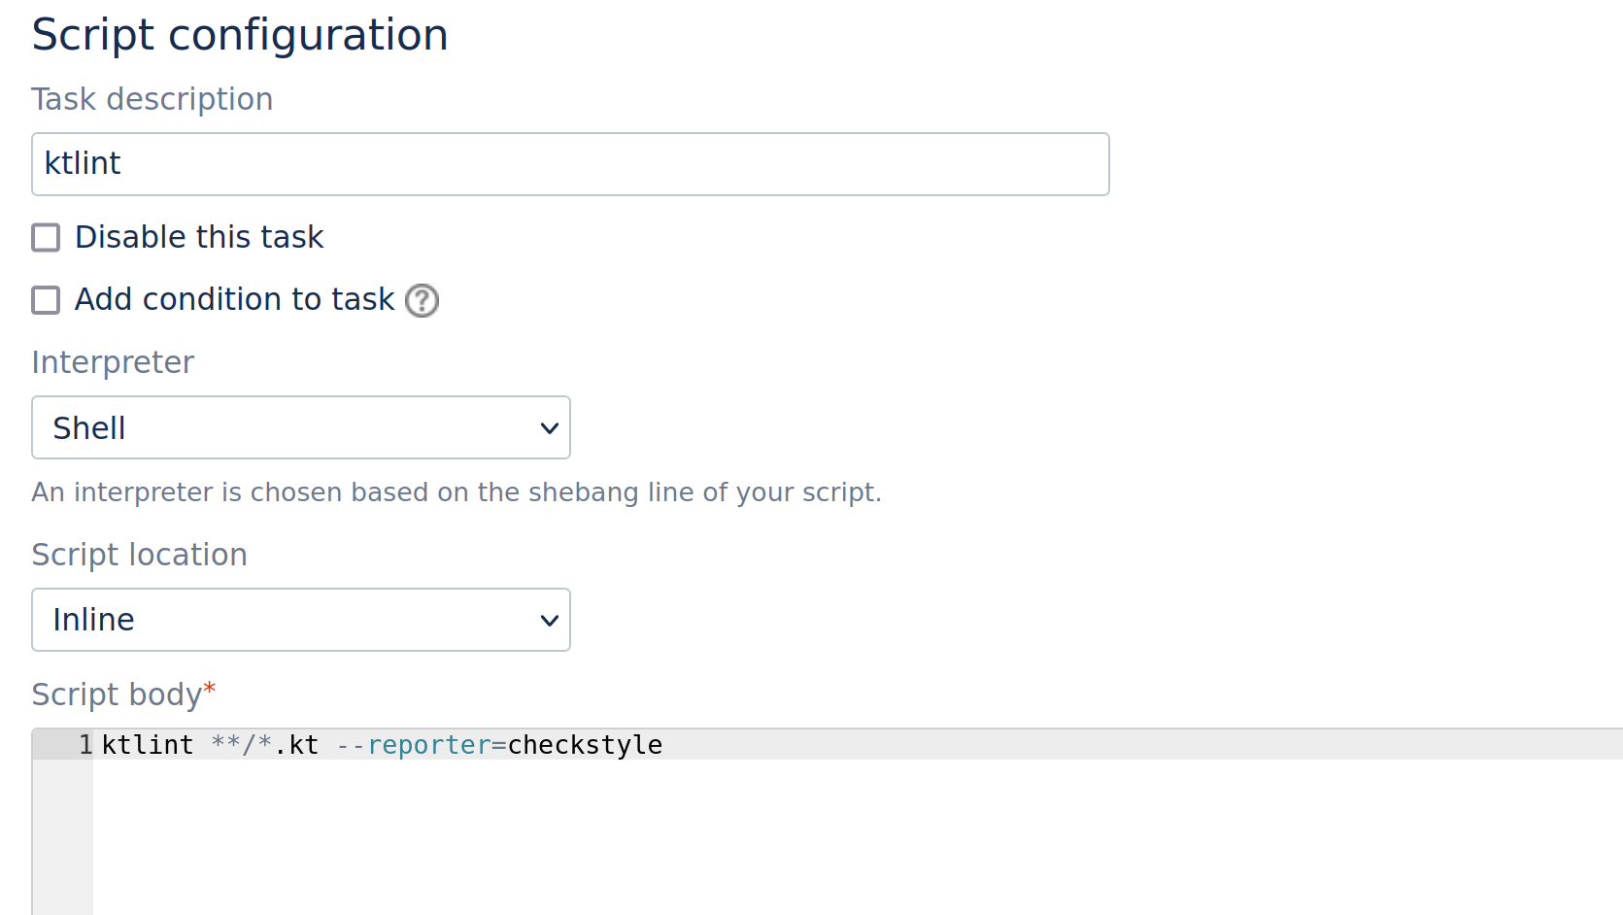Tick the Disable this task checkbox
The height and width of the screenshot is (915, 1623).
click(46, 238)
